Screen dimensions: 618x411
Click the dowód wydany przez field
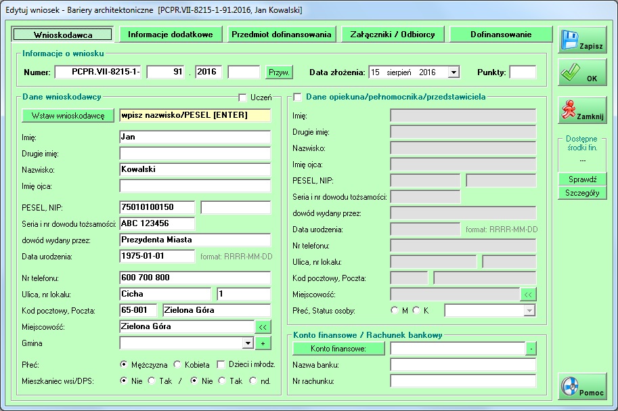click(x=195, y=240)
